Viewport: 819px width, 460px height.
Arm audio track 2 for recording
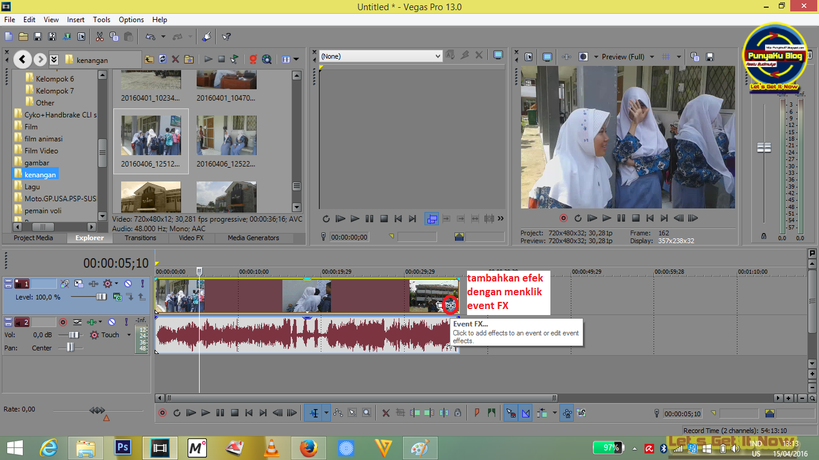pos(63,322)
